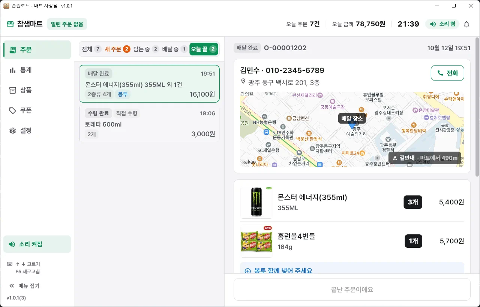Viewport: 480px width, 307px height.
Task: Click the Monster Energy can thumbnail
Action: click(256, 202)
